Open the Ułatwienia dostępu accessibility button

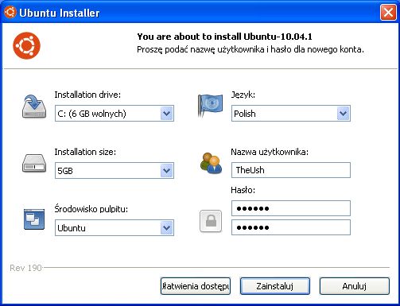point(196,286)
